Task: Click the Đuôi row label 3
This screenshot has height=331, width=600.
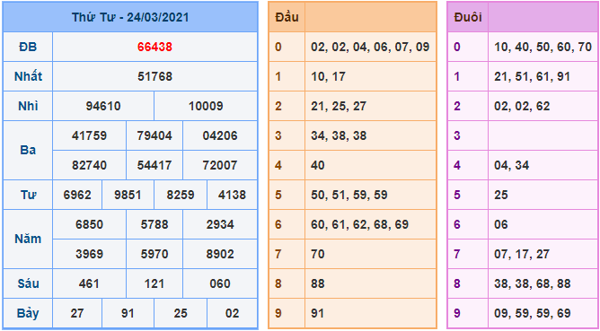Action: pos(457,135)
